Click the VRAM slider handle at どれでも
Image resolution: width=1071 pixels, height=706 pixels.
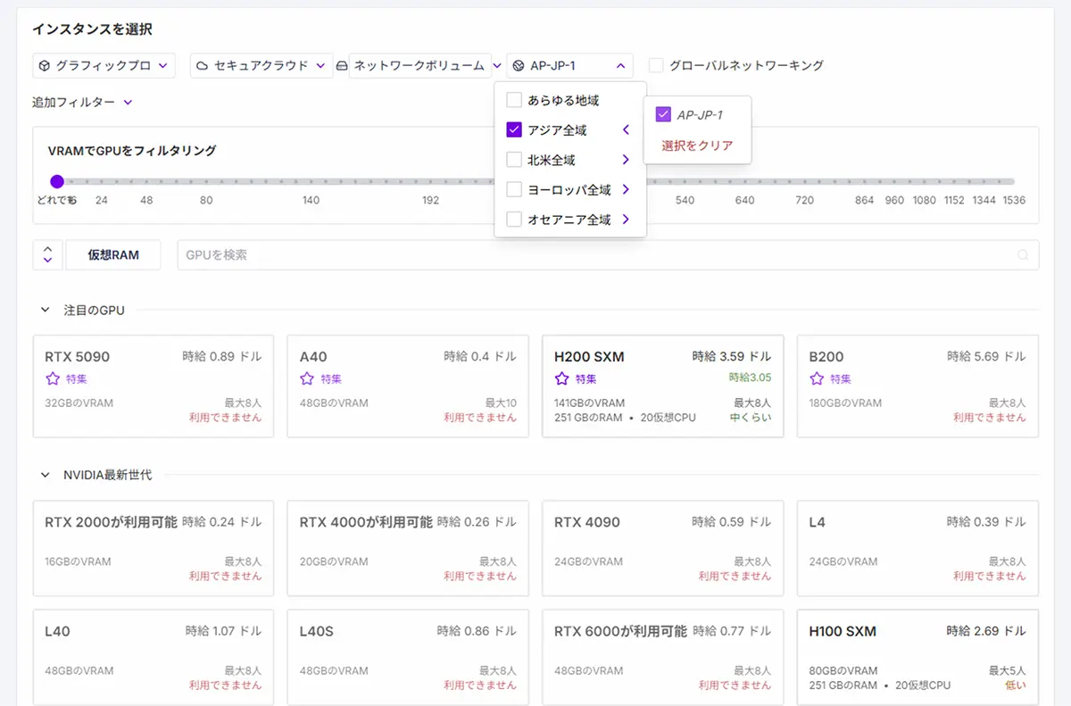pyautogui.click(x=57, y=181)
